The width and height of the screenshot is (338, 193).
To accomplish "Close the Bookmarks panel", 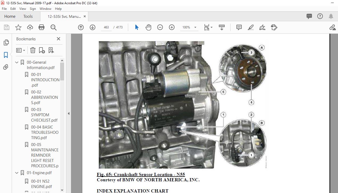I will [59, 39].
